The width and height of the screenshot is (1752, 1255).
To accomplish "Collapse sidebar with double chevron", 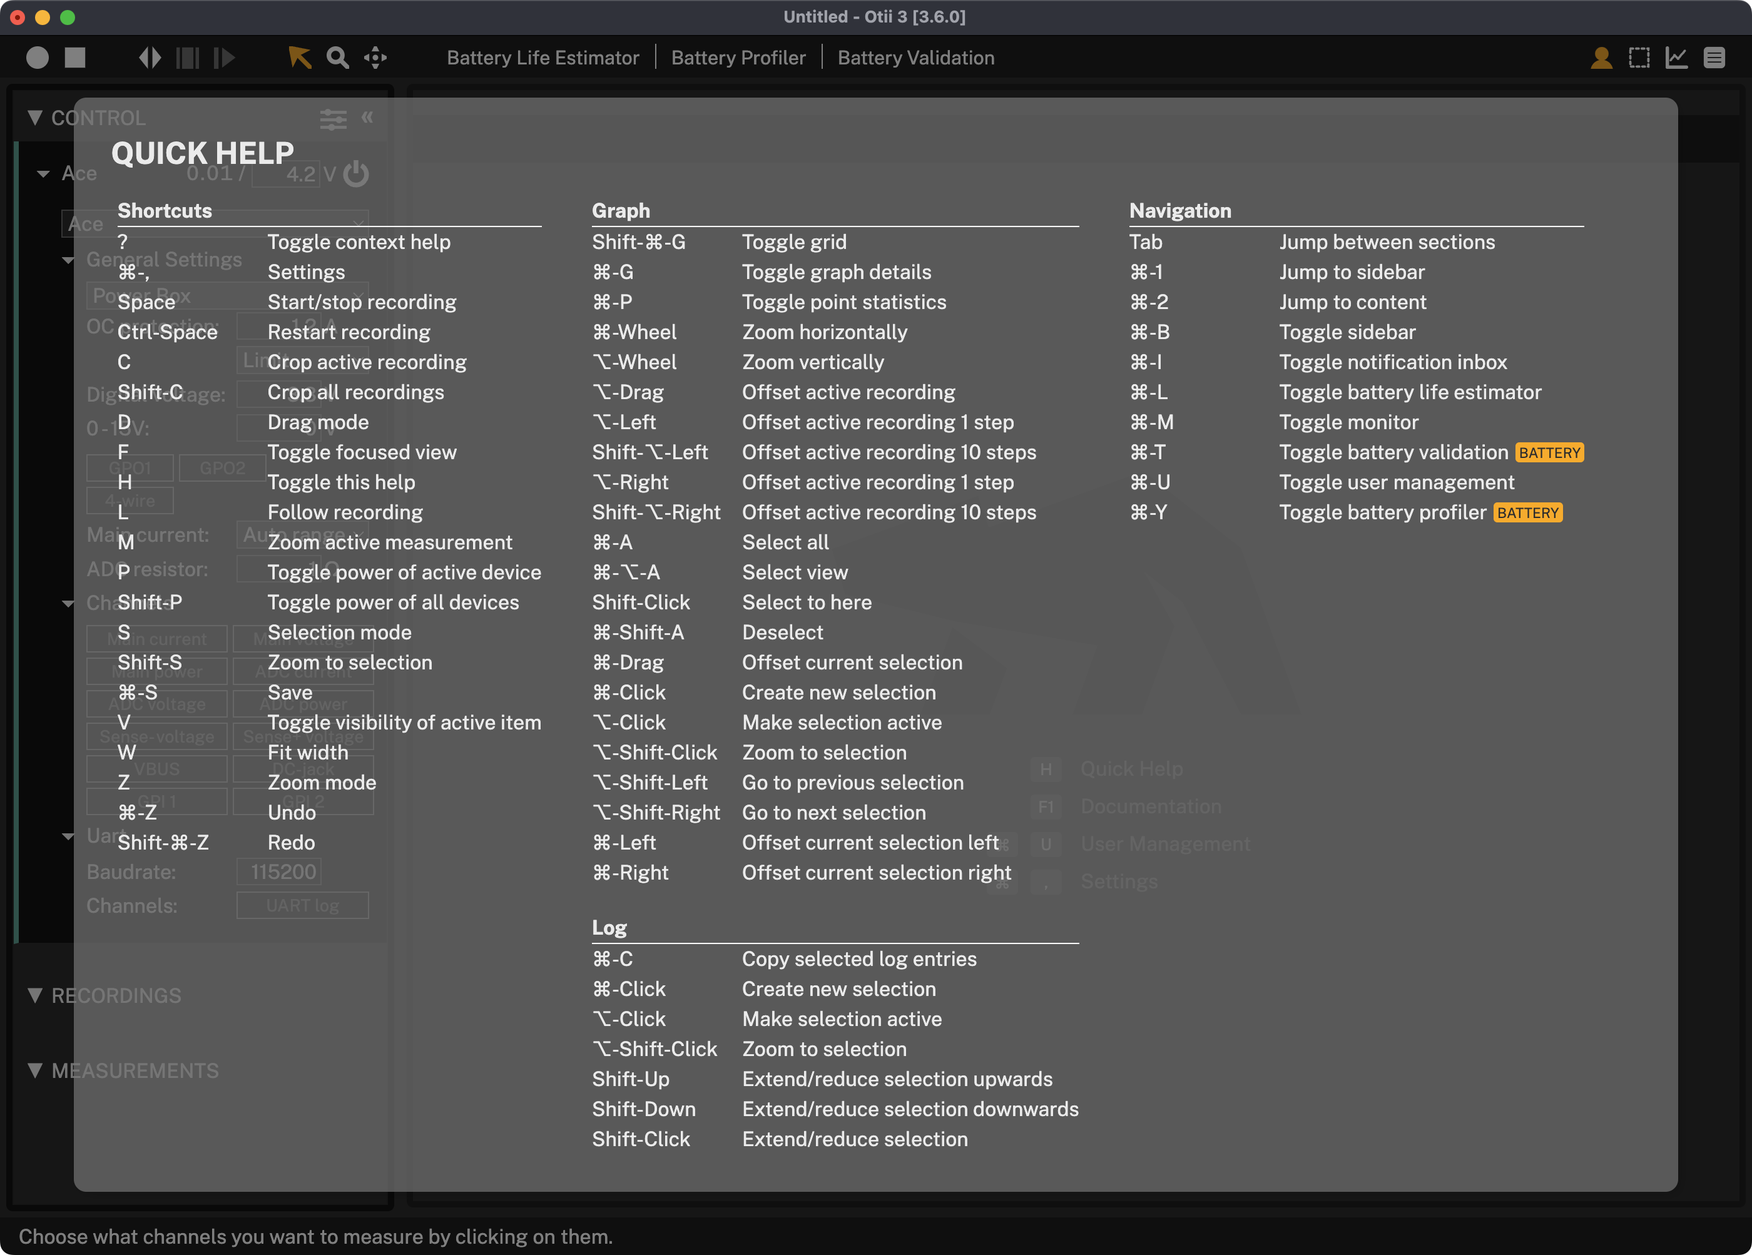I will click(x=368, y=118).
